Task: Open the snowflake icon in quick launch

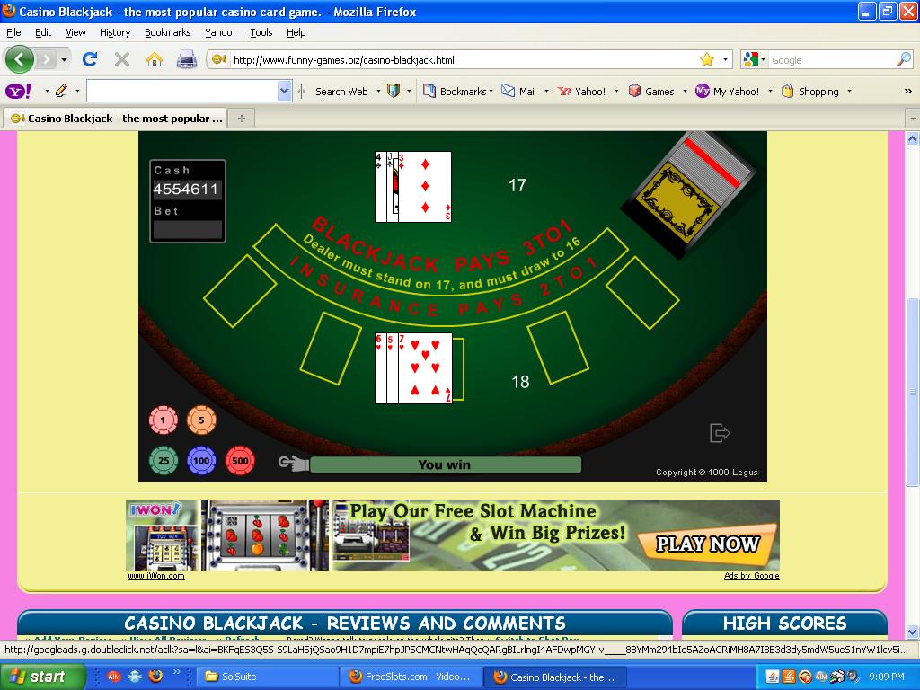Action: click(135, 677)
